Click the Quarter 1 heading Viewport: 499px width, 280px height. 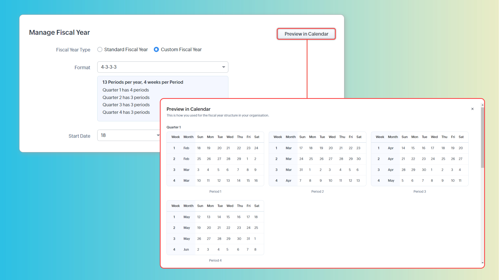(174, 127)
